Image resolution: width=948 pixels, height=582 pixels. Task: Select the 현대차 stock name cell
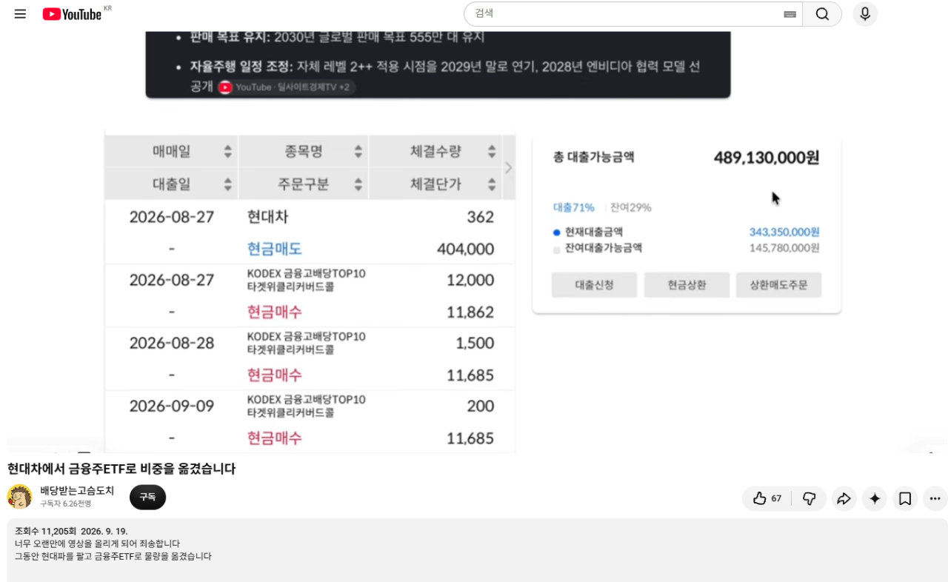pyautogui.click(x=267, y=217)
